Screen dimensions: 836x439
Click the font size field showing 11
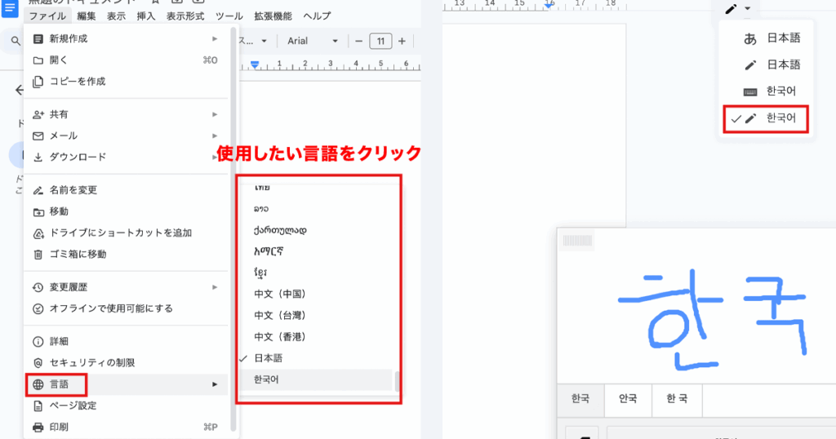tap(380, 41)
